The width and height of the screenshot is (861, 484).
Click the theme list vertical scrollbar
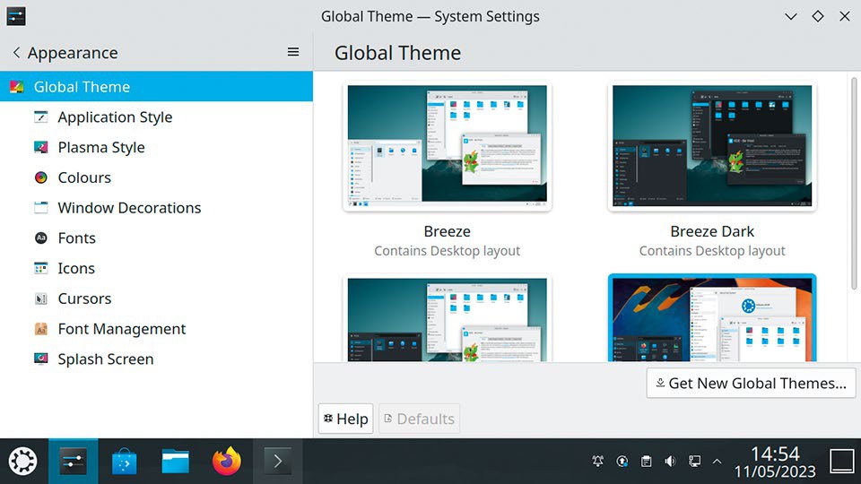click(854, 184)
